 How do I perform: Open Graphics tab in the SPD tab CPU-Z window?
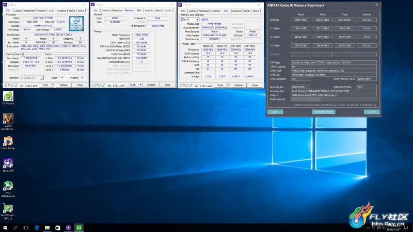(236, 11)
